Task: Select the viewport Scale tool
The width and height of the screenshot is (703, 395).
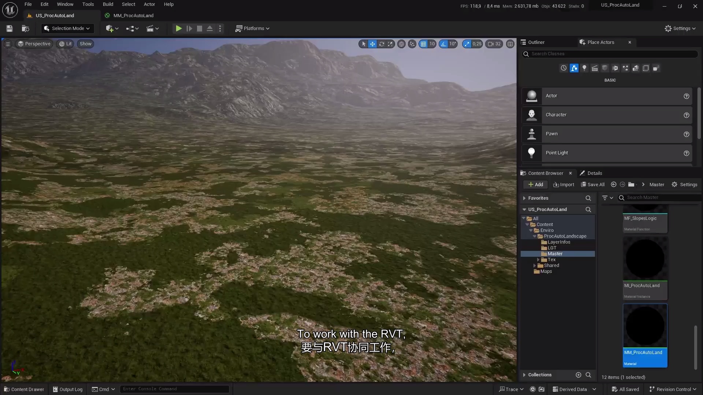Action: click(390, 44)
